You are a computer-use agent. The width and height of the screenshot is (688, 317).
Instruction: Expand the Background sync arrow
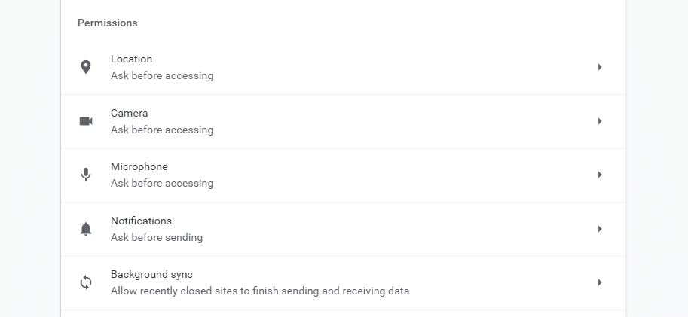click(600, 282)
